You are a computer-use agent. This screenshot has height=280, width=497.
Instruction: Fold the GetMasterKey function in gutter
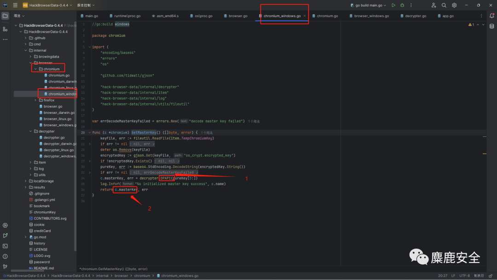(x=90, y=133)
